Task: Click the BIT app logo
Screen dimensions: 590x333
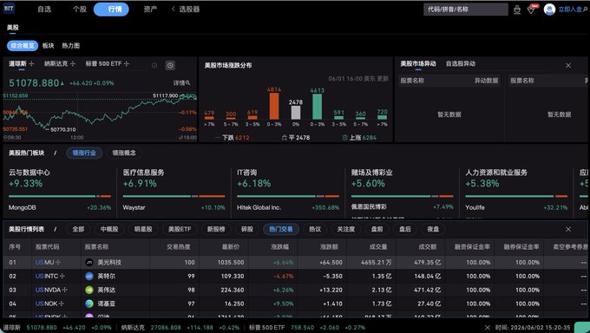Action: tap(9, 9)
